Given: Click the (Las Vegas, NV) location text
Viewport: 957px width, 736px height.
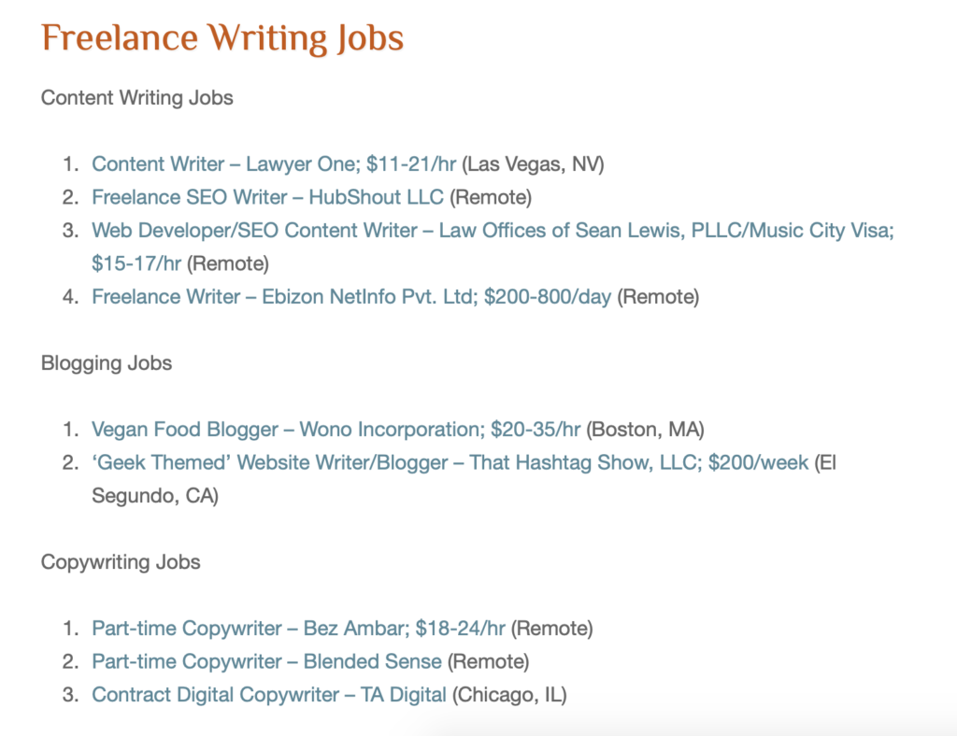Looking at the screenshot, I should (534, 164).
